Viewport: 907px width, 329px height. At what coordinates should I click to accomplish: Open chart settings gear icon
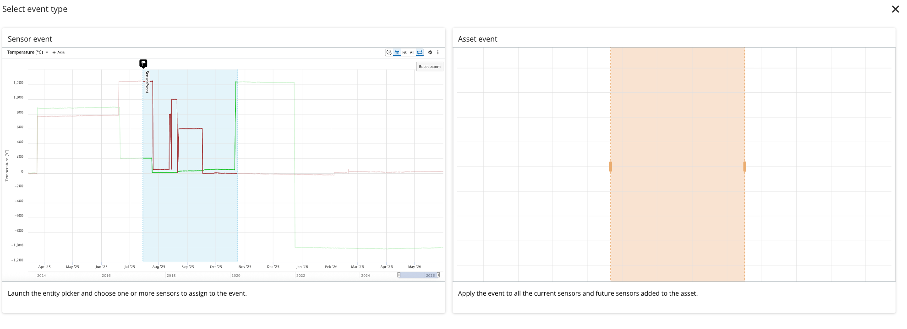point(430,53)
